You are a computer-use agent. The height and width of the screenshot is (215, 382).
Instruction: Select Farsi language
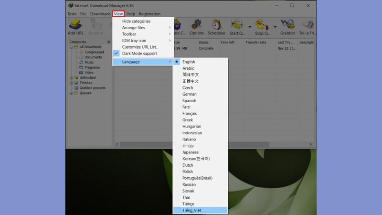pos(201,107)
